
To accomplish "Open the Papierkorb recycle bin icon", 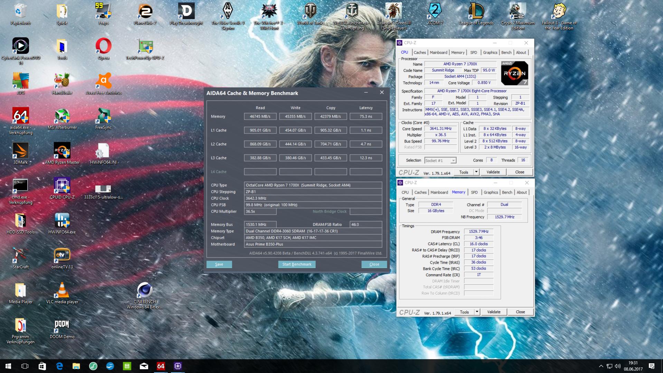I will [20, 15].
